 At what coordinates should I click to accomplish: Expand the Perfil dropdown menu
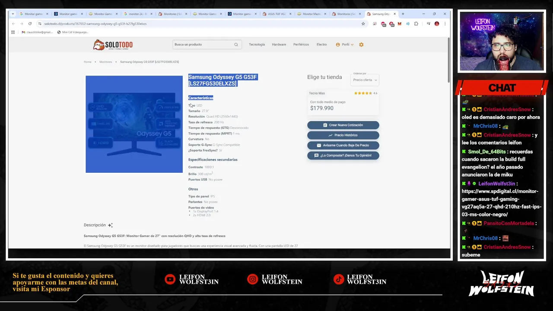[x=345, y=44]
